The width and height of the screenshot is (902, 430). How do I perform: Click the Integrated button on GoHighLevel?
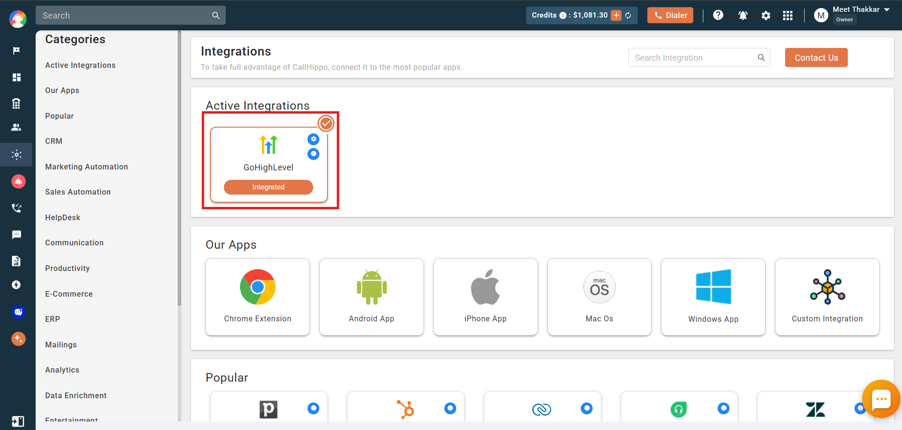pos(268,187)
